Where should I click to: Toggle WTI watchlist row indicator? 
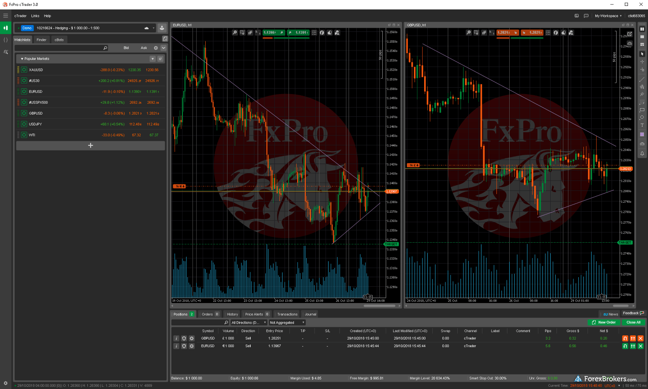[x=24, y=135]
